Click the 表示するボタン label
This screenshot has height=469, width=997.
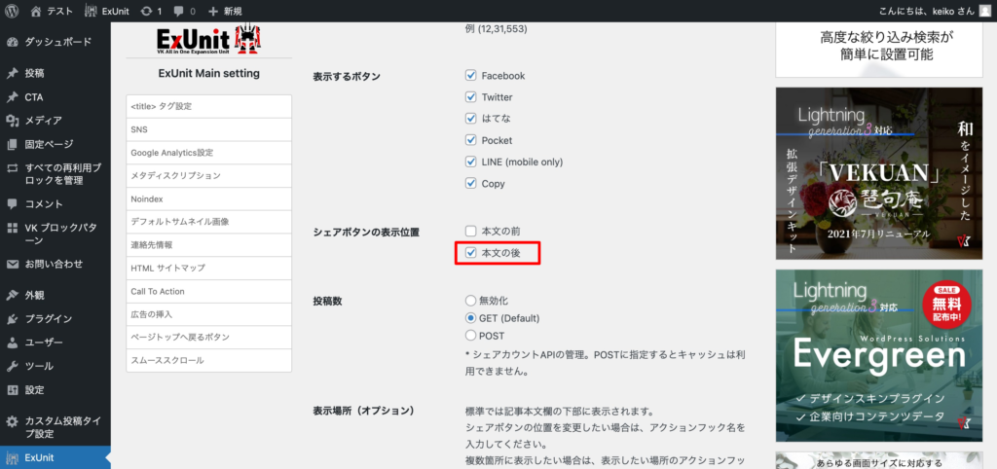point(347,77)
